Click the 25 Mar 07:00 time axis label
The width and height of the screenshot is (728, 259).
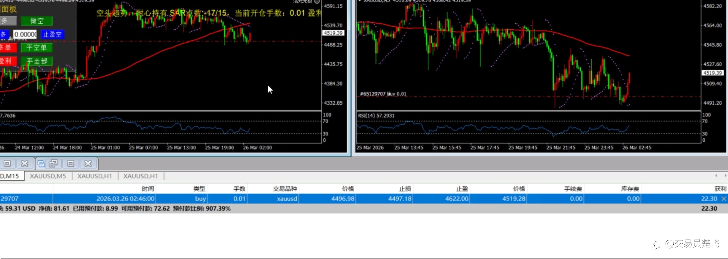[x=143, y=148]
